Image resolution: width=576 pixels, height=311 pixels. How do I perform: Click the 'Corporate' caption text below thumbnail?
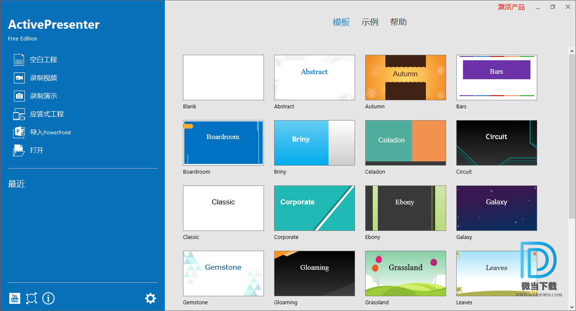tap(286, 237)
